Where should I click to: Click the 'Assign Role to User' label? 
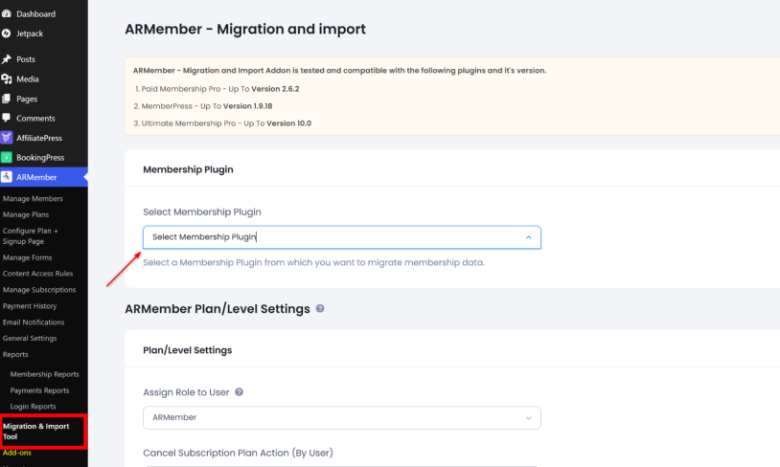(x=186, y=392)
